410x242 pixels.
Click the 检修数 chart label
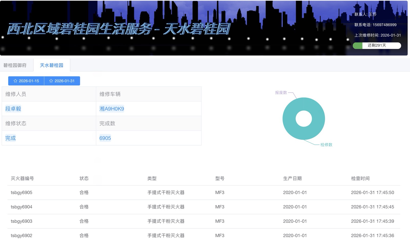click(x=326, y=145)
